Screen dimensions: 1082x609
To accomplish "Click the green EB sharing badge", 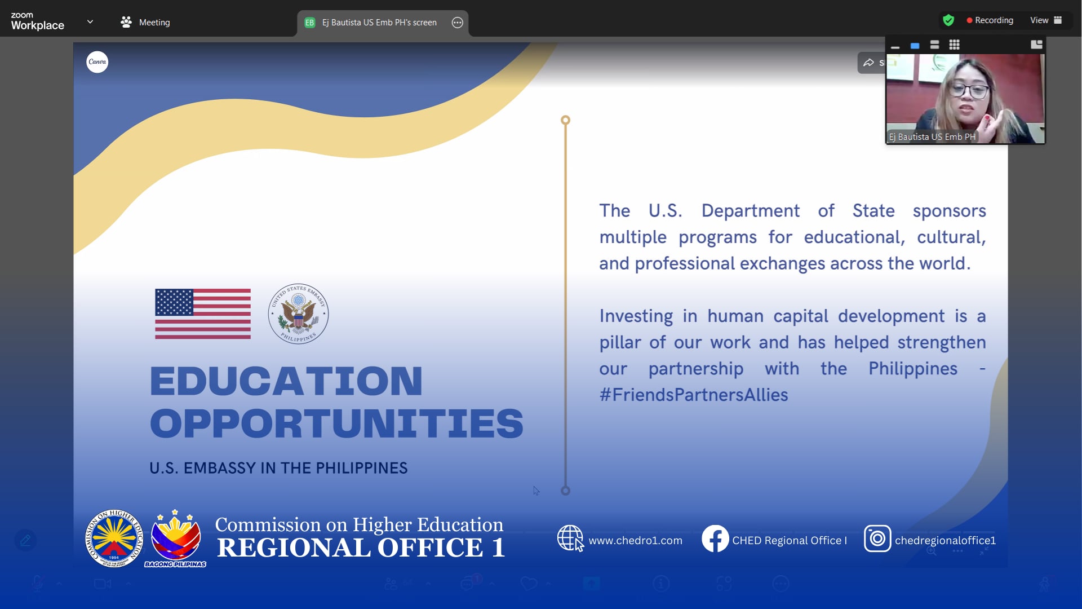I will 309,23.
